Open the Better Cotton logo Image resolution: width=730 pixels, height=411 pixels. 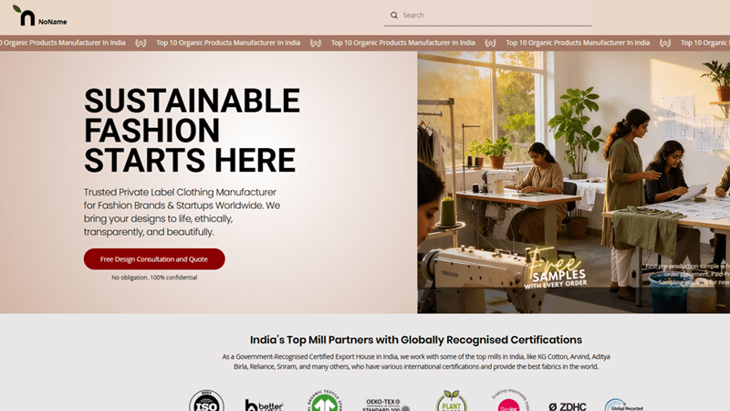264,405
